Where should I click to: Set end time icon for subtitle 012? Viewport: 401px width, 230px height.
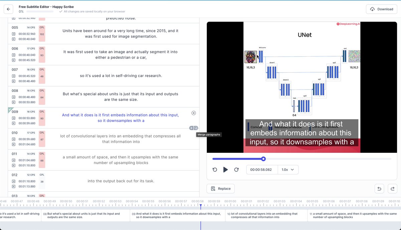pos(14,186)
